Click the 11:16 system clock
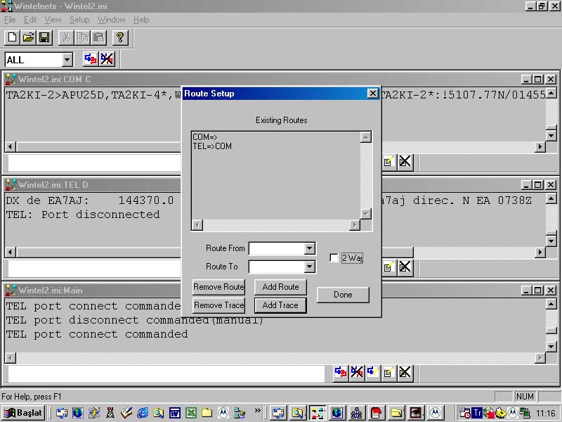The width and height of the screenshot is (562, 422). (x=546, y=413)
